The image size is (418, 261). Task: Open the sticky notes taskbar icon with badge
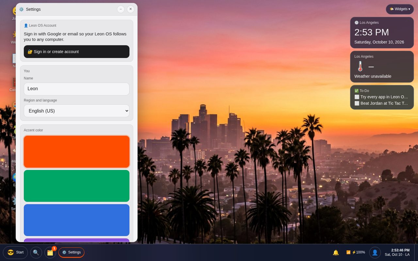coord(50,253)
